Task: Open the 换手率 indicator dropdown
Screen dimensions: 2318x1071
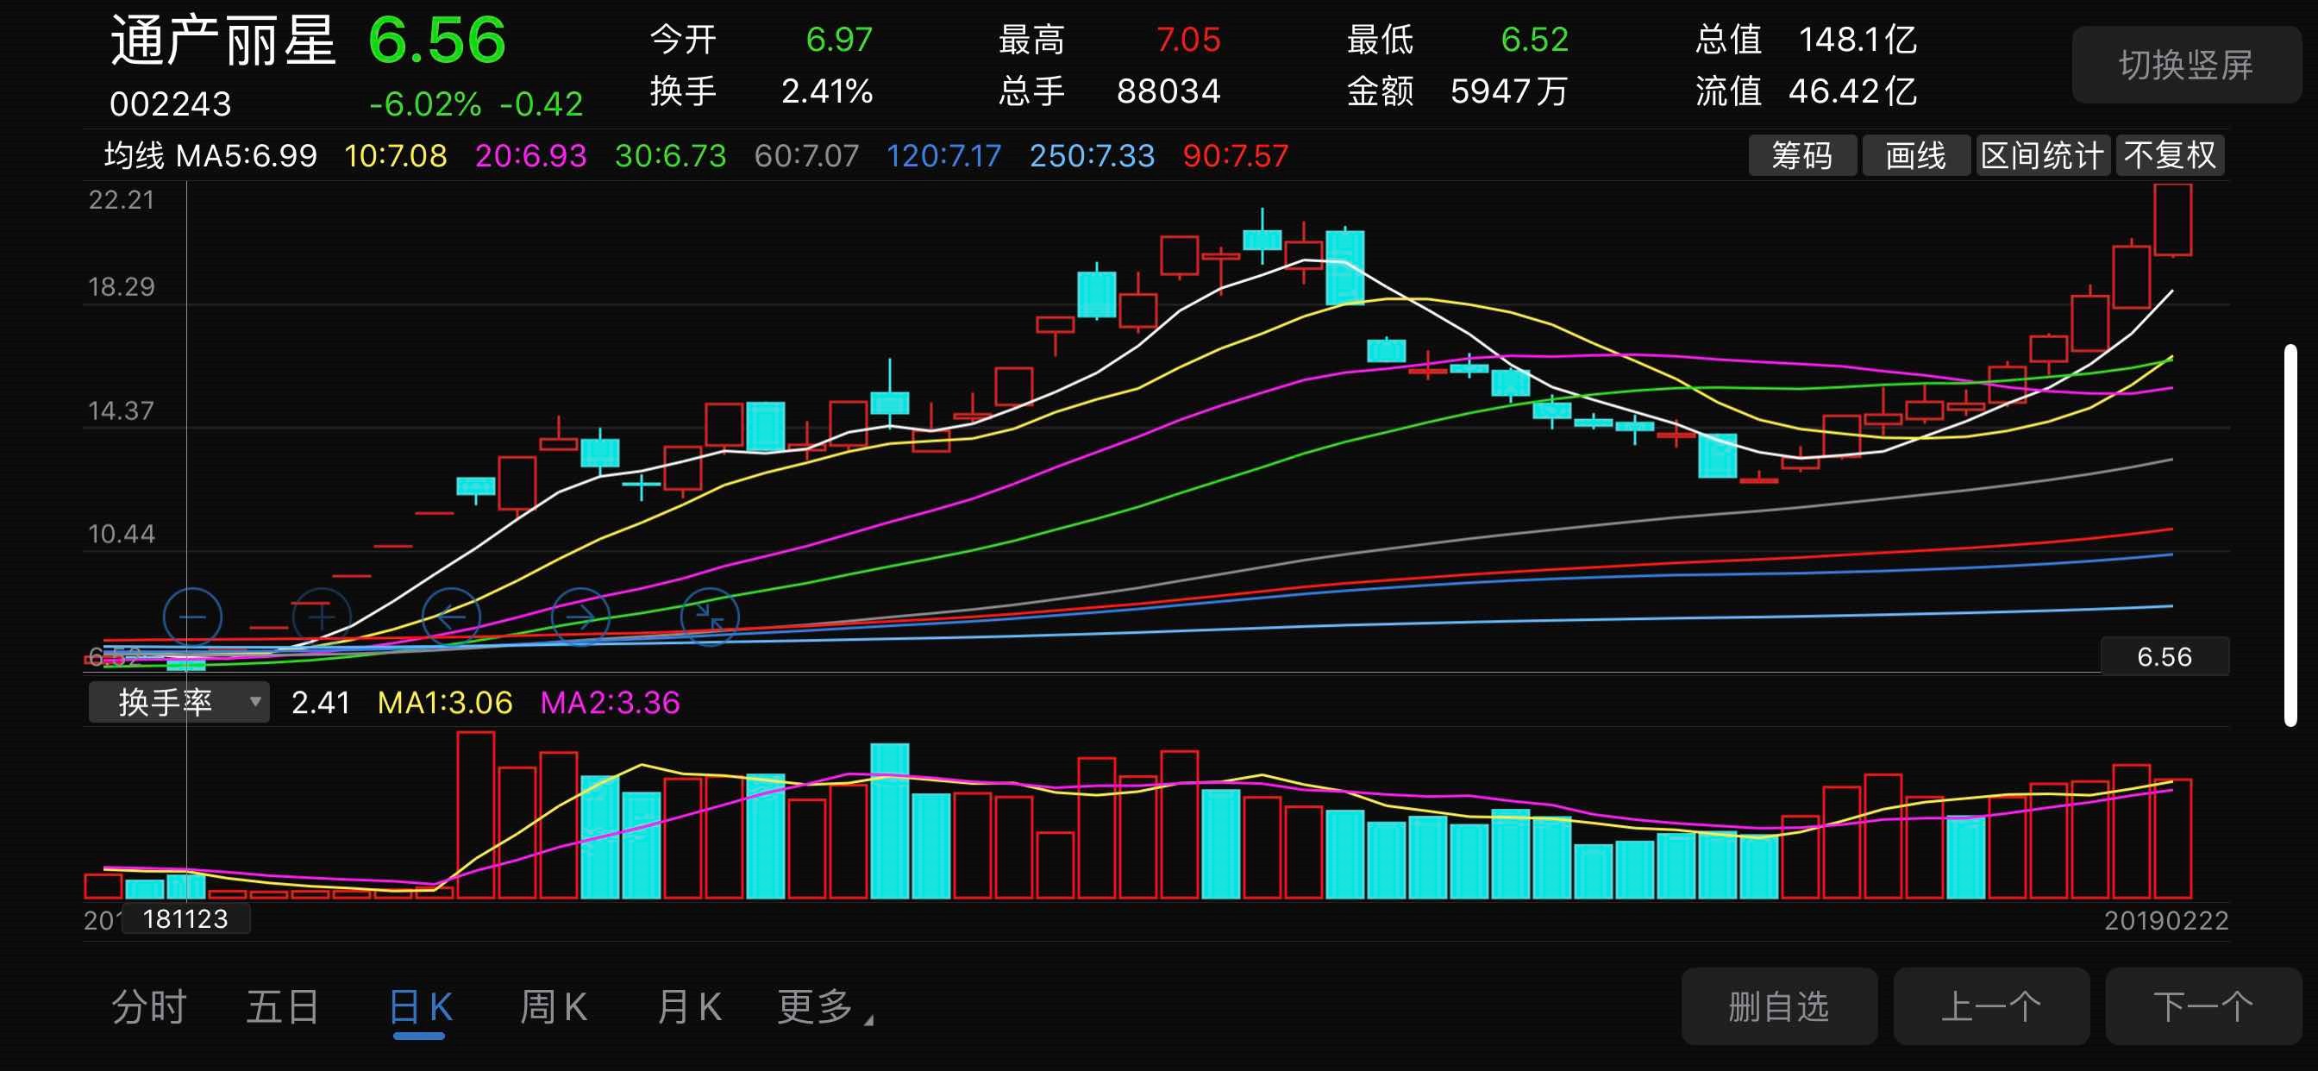Action: click(179, 702)
